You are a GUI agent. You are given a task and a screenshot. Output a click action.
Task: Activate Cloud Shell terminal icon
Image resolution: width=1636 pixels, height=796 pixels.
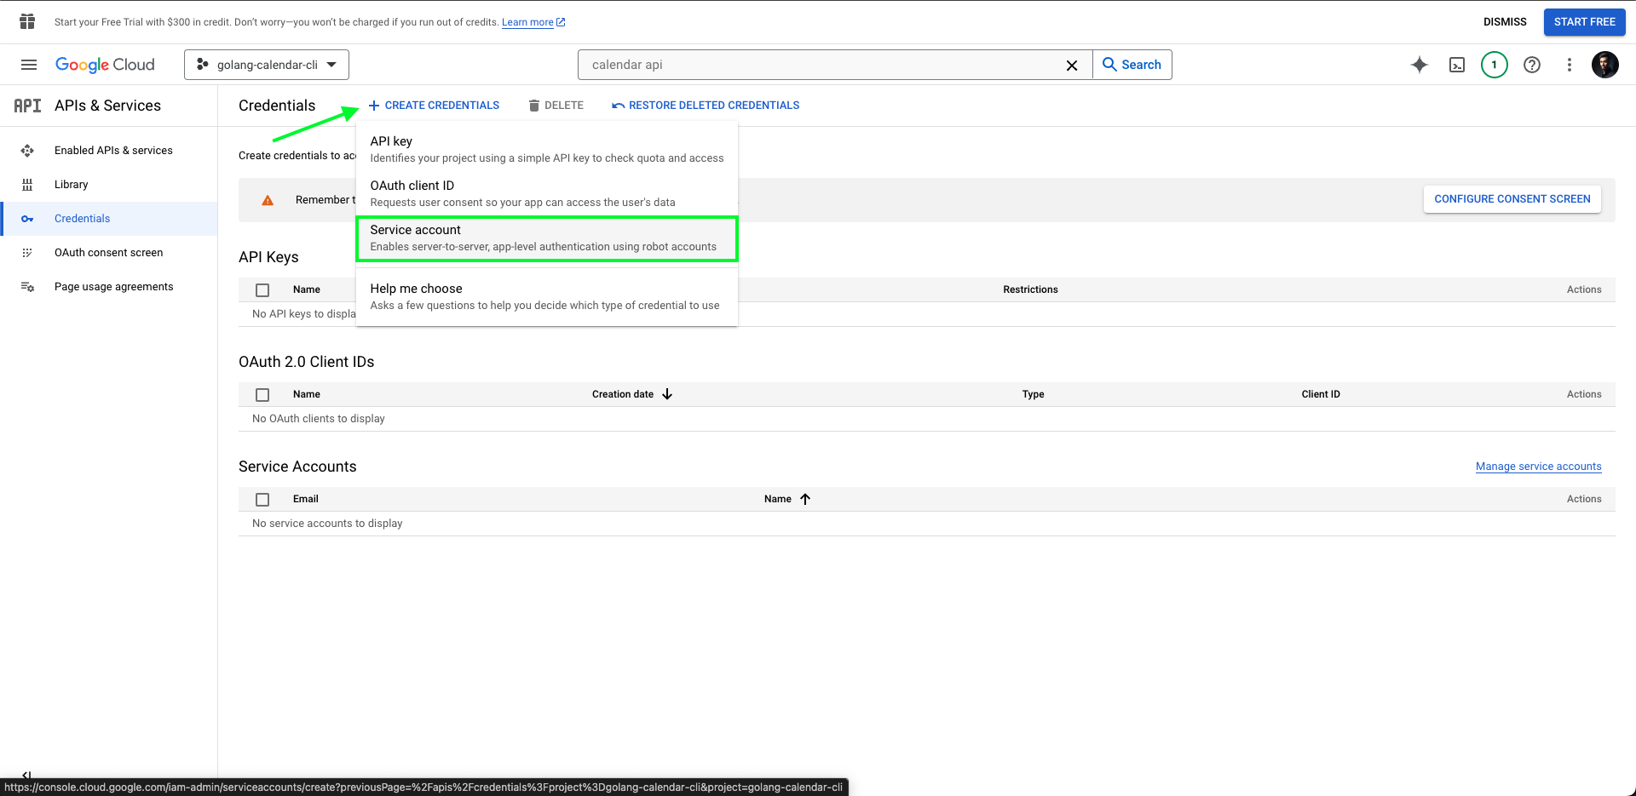click(x=1457, y=65)
